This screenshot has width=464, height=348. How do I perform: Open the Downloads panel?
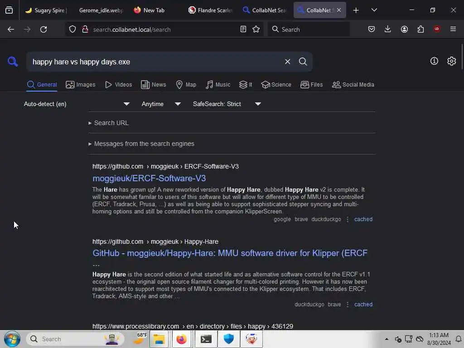click(x=388, y=29)
